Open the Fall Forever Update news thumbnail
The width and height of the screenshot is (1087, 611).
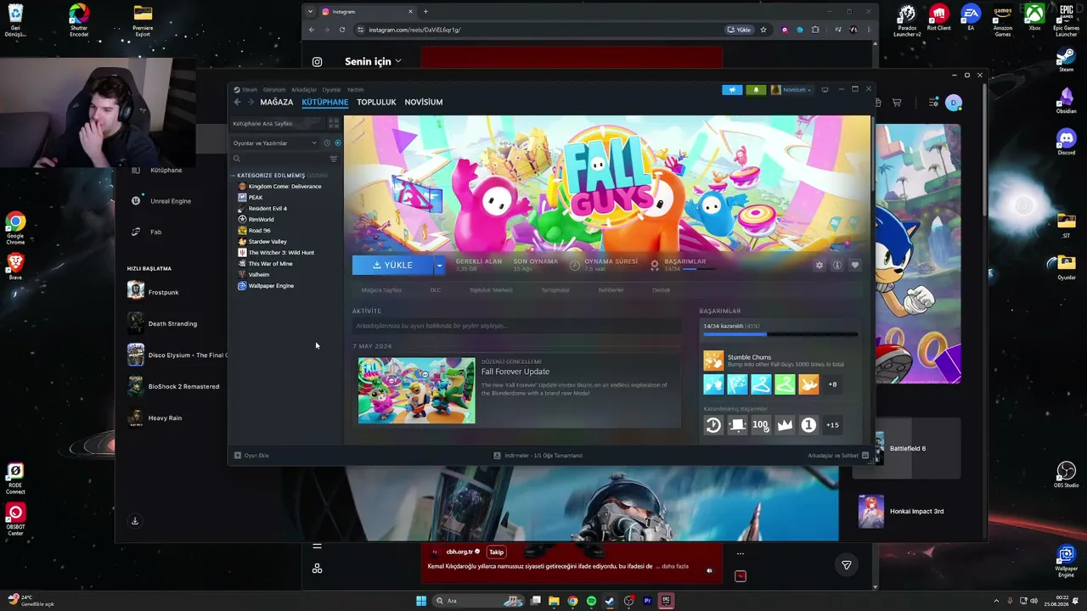tap(416, 390)
